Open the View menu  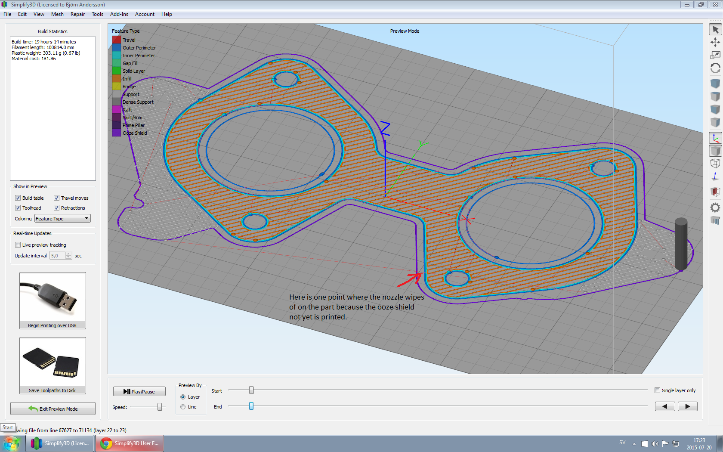pyautogui.click(x=39, y=14)
